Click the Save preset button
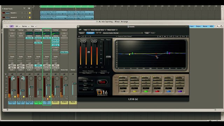Viewport: 224px width, 126px height. [x=183, y=36]
